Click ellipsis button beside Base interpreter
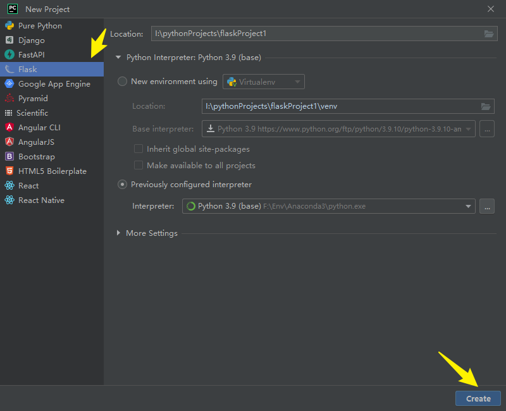Image resolution: width=506 pixels, height=411 pixels. point(487,129)
